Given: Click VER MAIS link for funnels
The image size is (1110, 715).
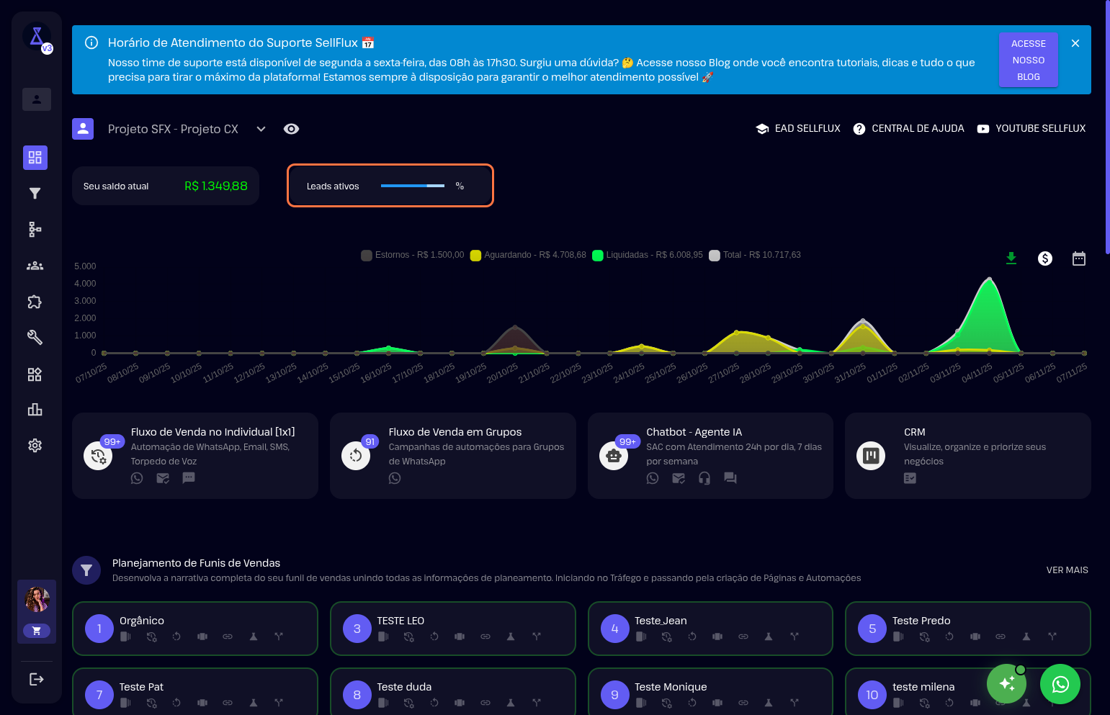Looking at the screenshot, I should click(1067, 570).
